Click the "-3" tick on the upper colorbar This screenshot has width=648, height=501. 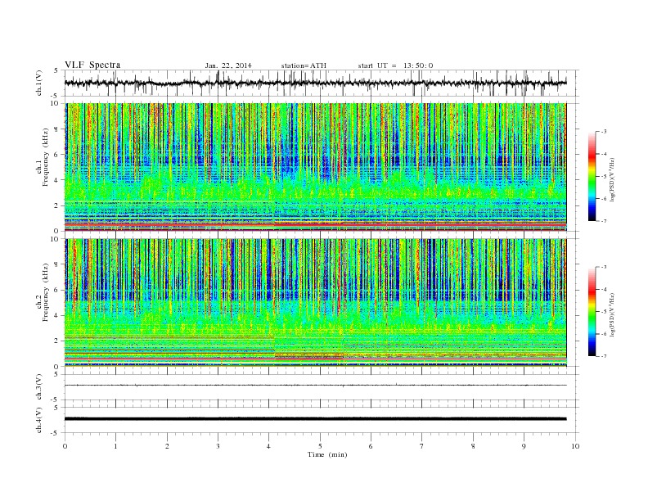click(x=603, y=132)
